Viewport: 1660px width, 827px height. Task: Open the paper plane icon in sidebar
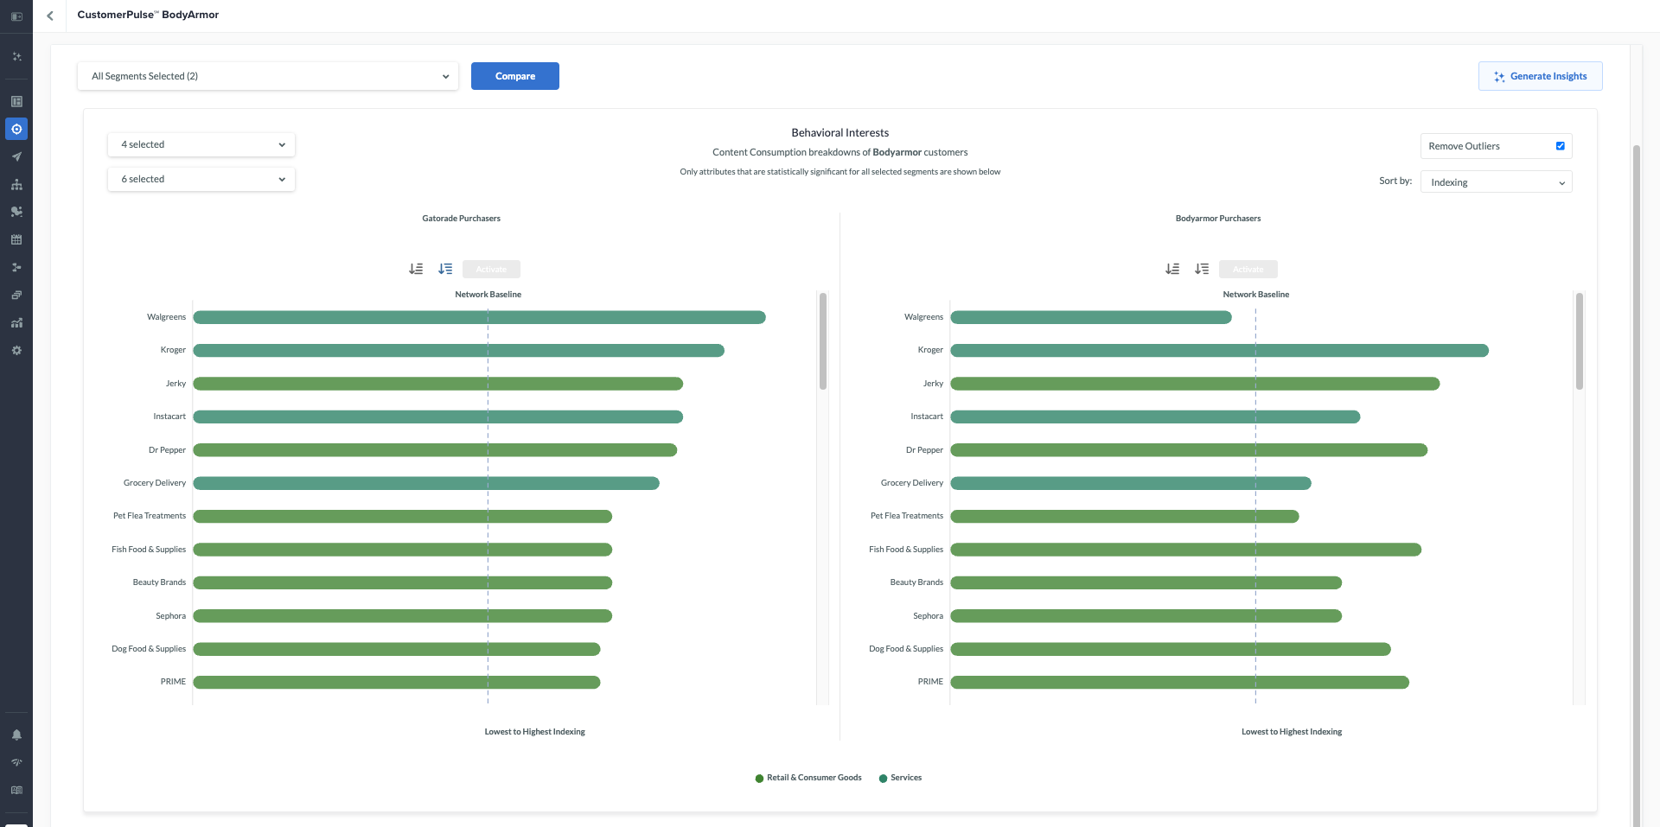(x=16, y=156)
